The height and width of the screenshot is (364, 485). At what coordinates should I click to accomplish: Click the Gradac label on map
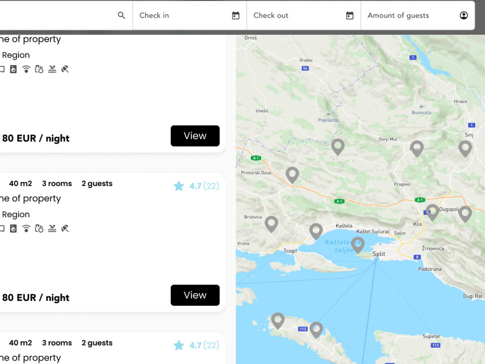(306, 60)
